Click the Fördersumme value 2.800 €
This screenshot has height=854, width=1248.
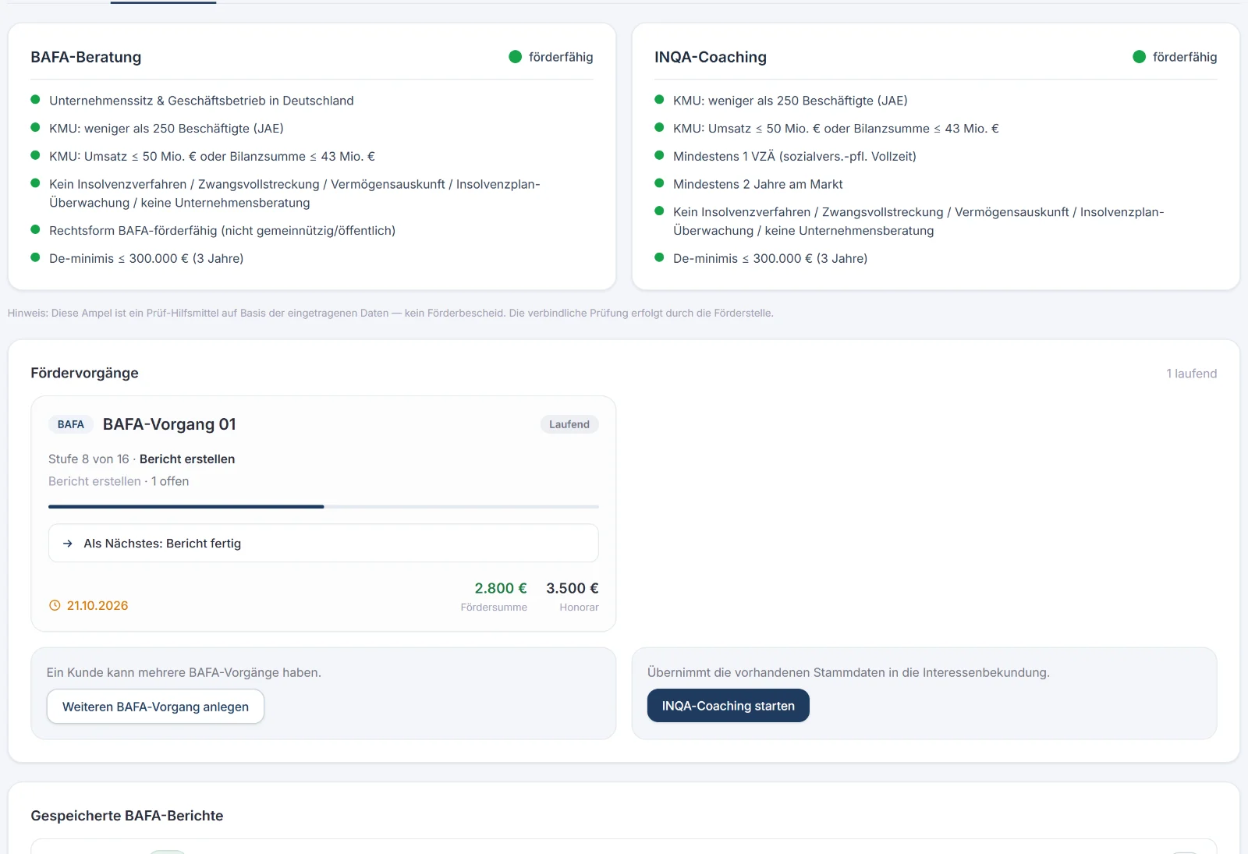click(501, 588)
